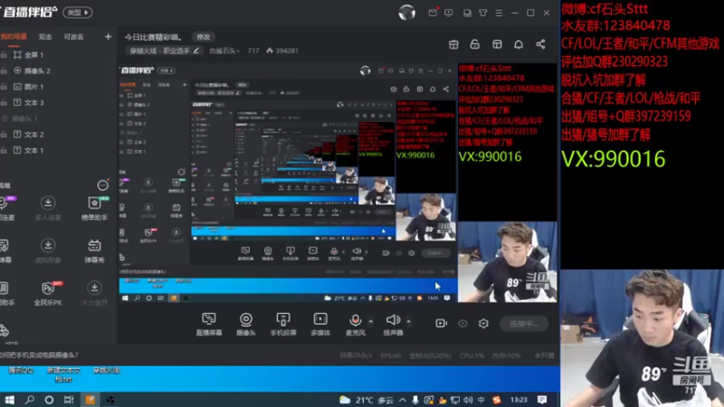
Task: Open the 全民乐PK tool
Action: (48, 293)
